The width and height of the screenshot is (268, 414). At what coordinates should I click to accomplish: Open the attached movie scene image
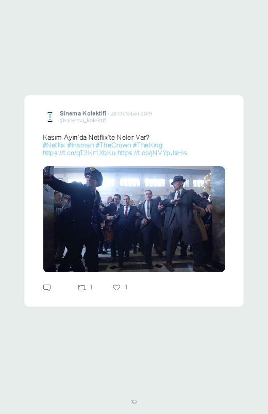[134, 219]
